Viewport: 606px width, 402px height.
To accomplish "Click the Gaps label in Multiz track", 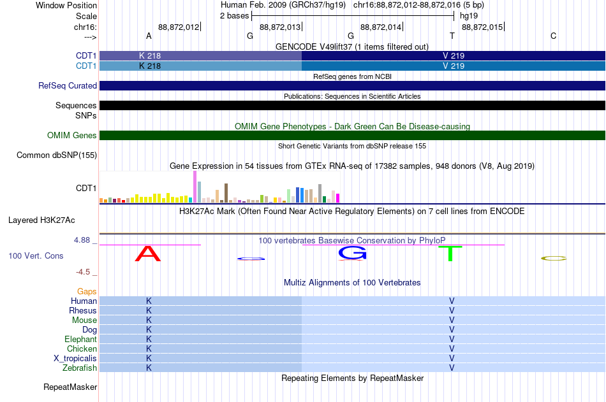I will (87, 292).
